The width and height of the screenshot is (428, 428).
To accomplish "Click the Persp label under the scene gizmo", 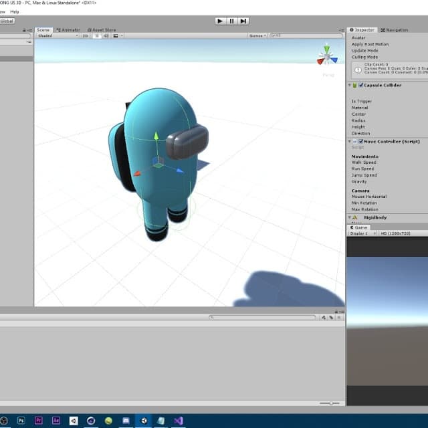I will (x=328, y=75).
